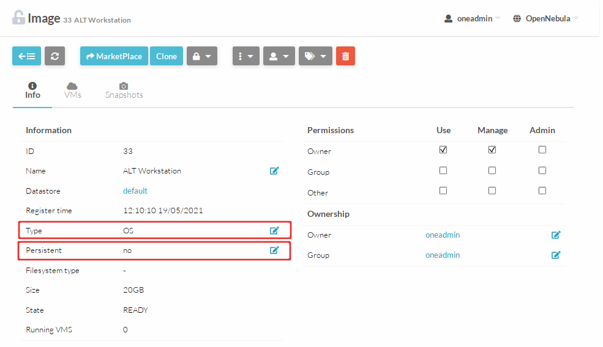Enable Owner Admin permission
The height and width of the screenshot is (347, 603).
click(542, 150)
